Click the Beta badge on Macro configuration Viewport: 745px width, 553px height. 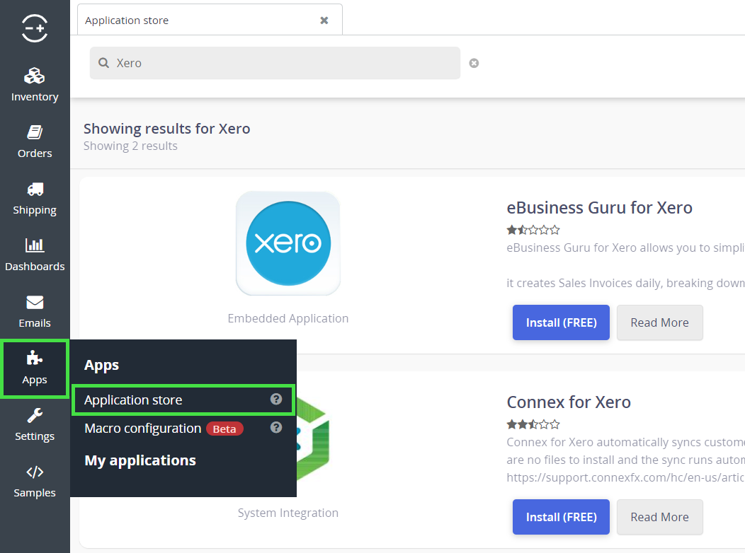pyautogui.click(x=224, y=429)
